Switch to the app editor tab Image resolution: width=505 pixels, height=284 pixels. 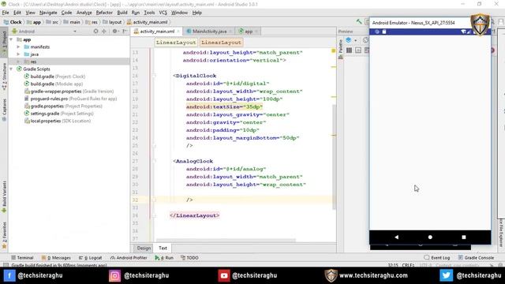coord(248,32)
